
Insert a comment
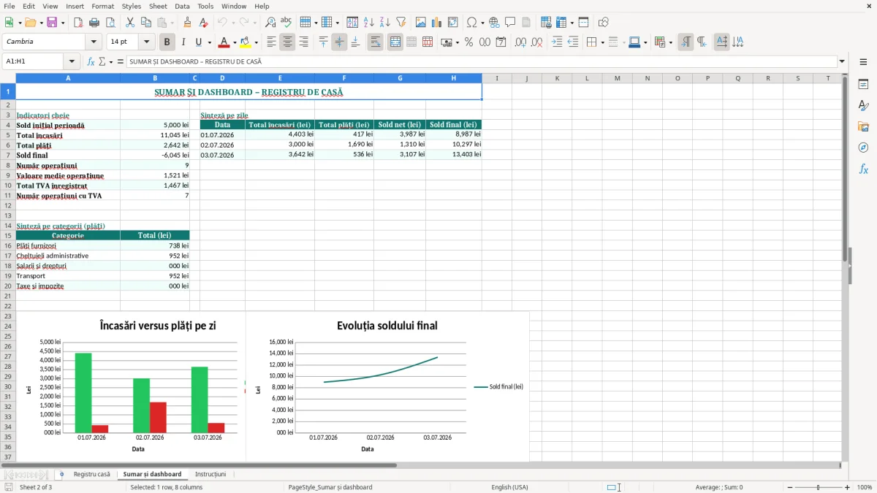point(510,23)
